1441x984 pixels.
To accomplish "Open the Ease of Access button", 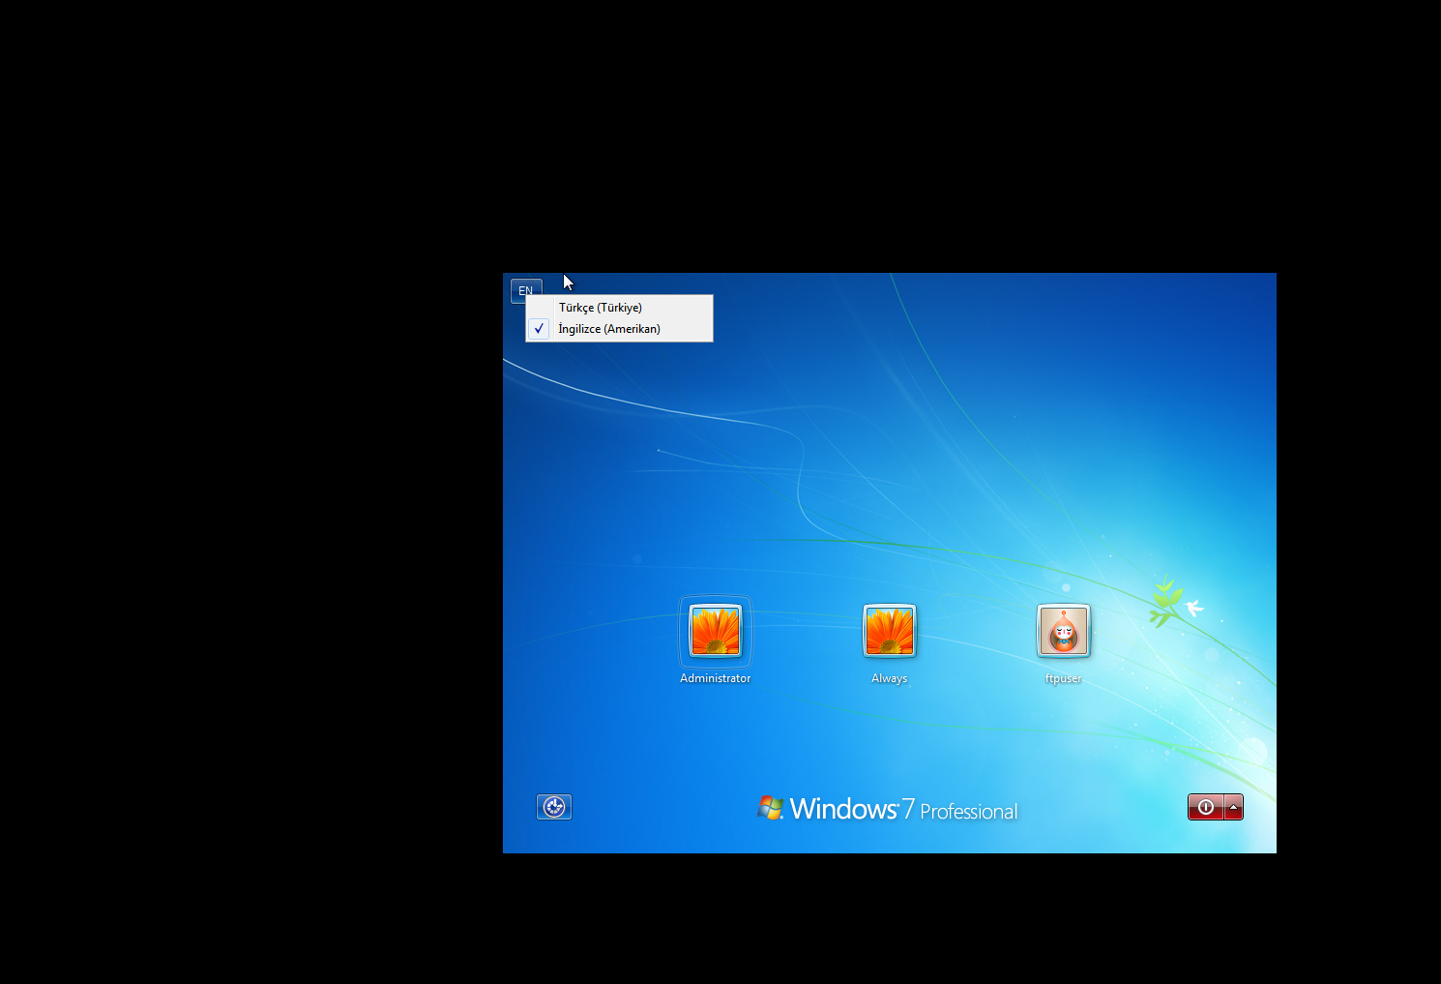I will tap(554, 807).
